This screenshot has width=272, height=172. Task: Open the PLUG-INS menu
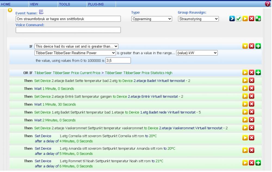(x=96, y=4)
